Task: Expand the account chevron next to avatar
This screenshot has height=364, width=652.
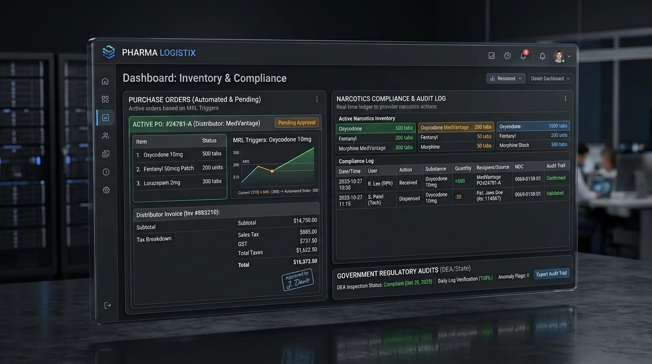Action: point(569,56)
